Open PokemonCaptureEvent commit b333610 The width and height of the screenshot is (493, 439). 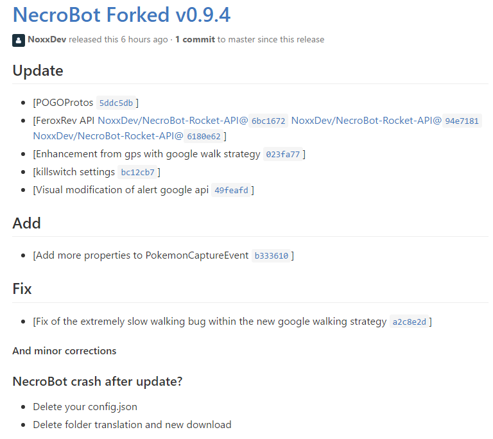click(272, 255)
